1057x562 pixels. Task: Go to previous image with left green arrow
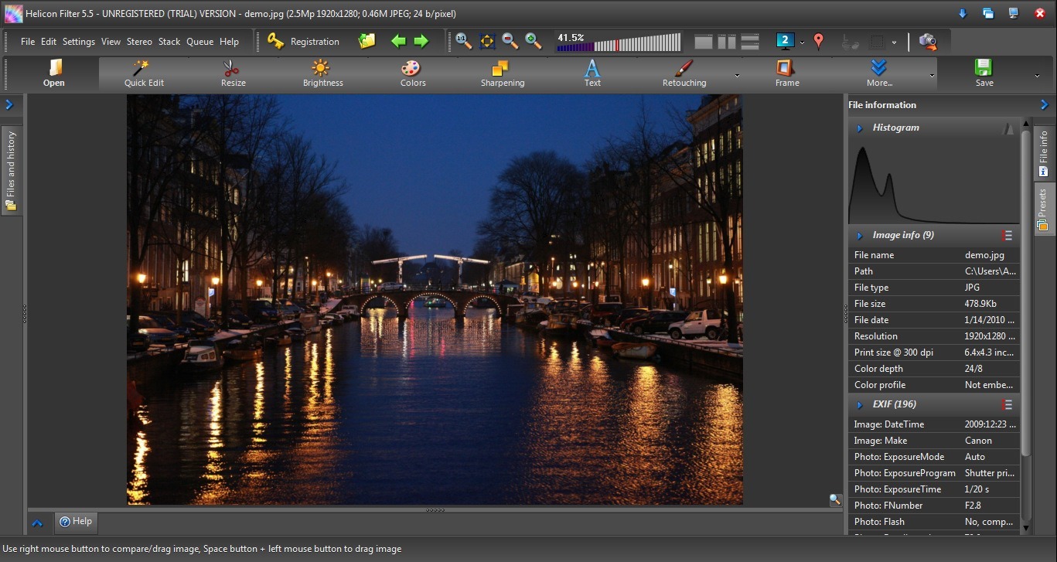[x=398, y=41]
